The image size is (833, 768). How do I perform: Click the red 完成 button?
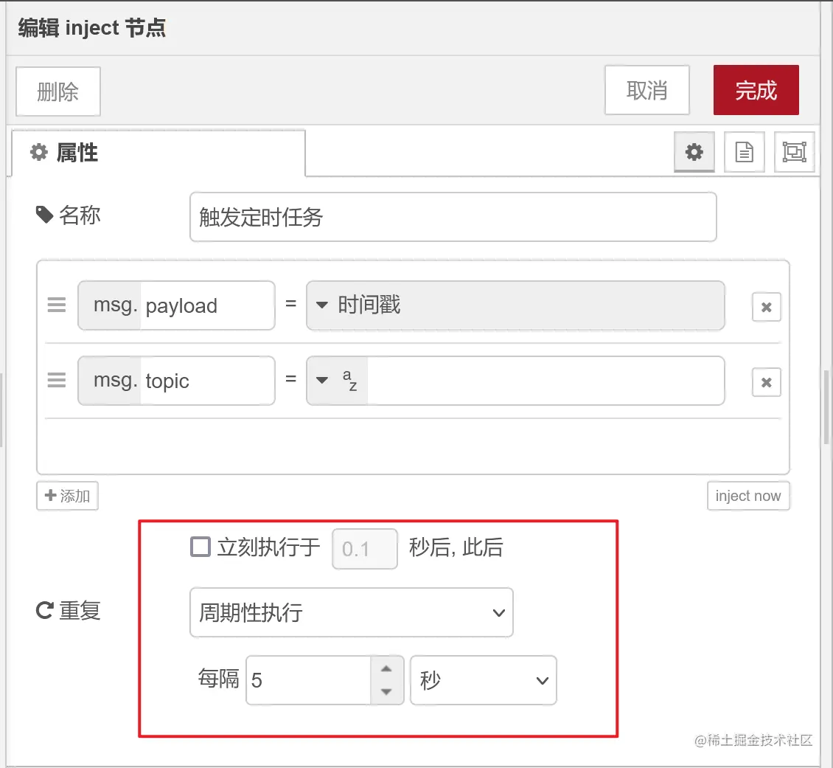756,90
